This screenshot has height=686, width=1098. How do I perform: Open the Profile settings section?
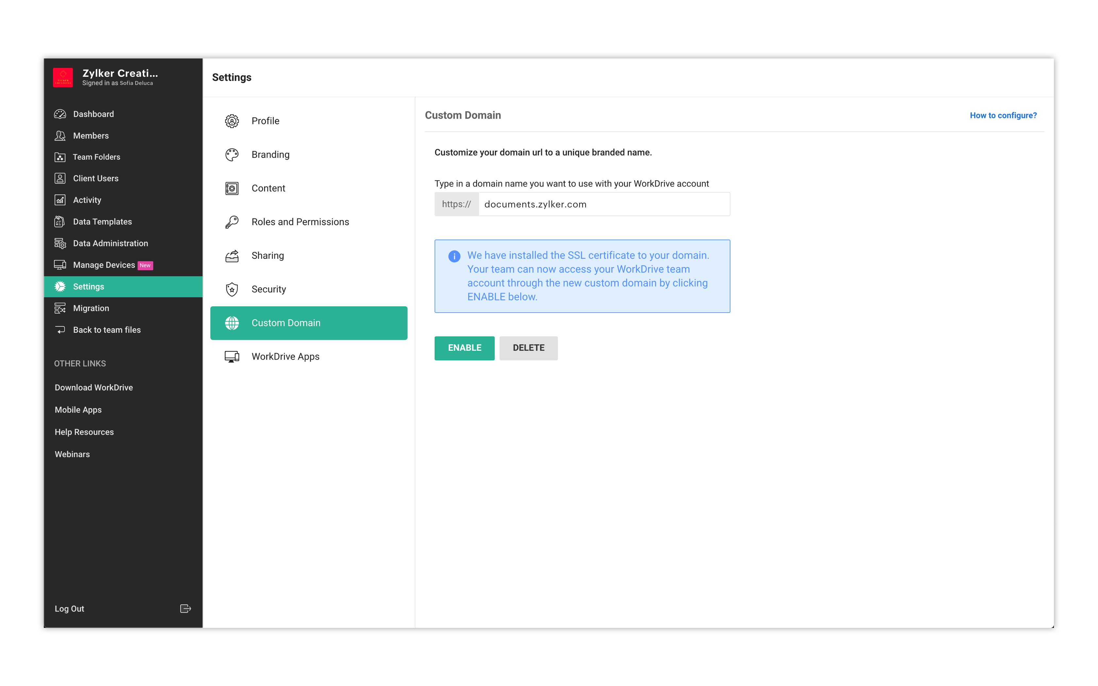coord(265,121)
